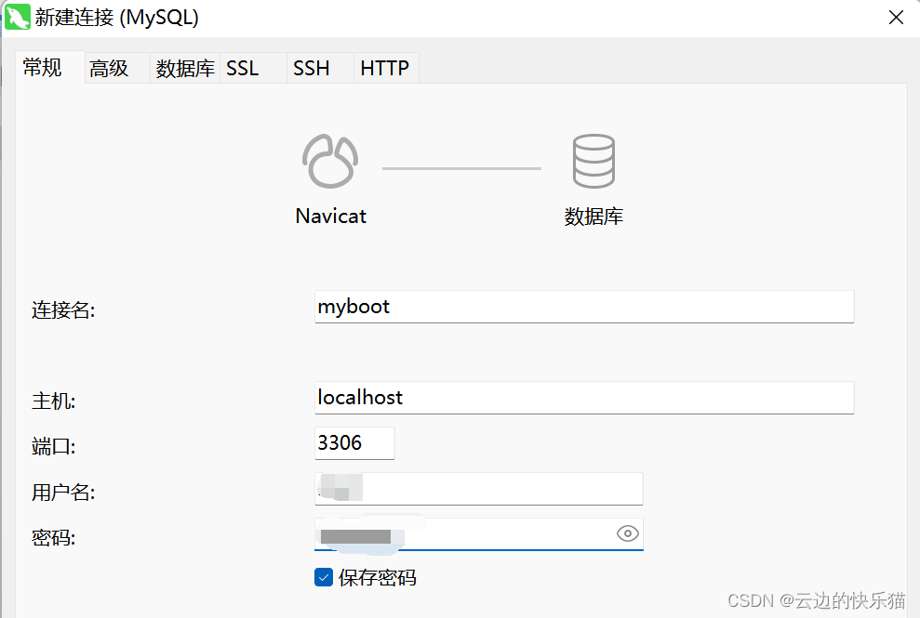Switch to the SSH tab
The image size is (920, 618).
coord(320,68)
